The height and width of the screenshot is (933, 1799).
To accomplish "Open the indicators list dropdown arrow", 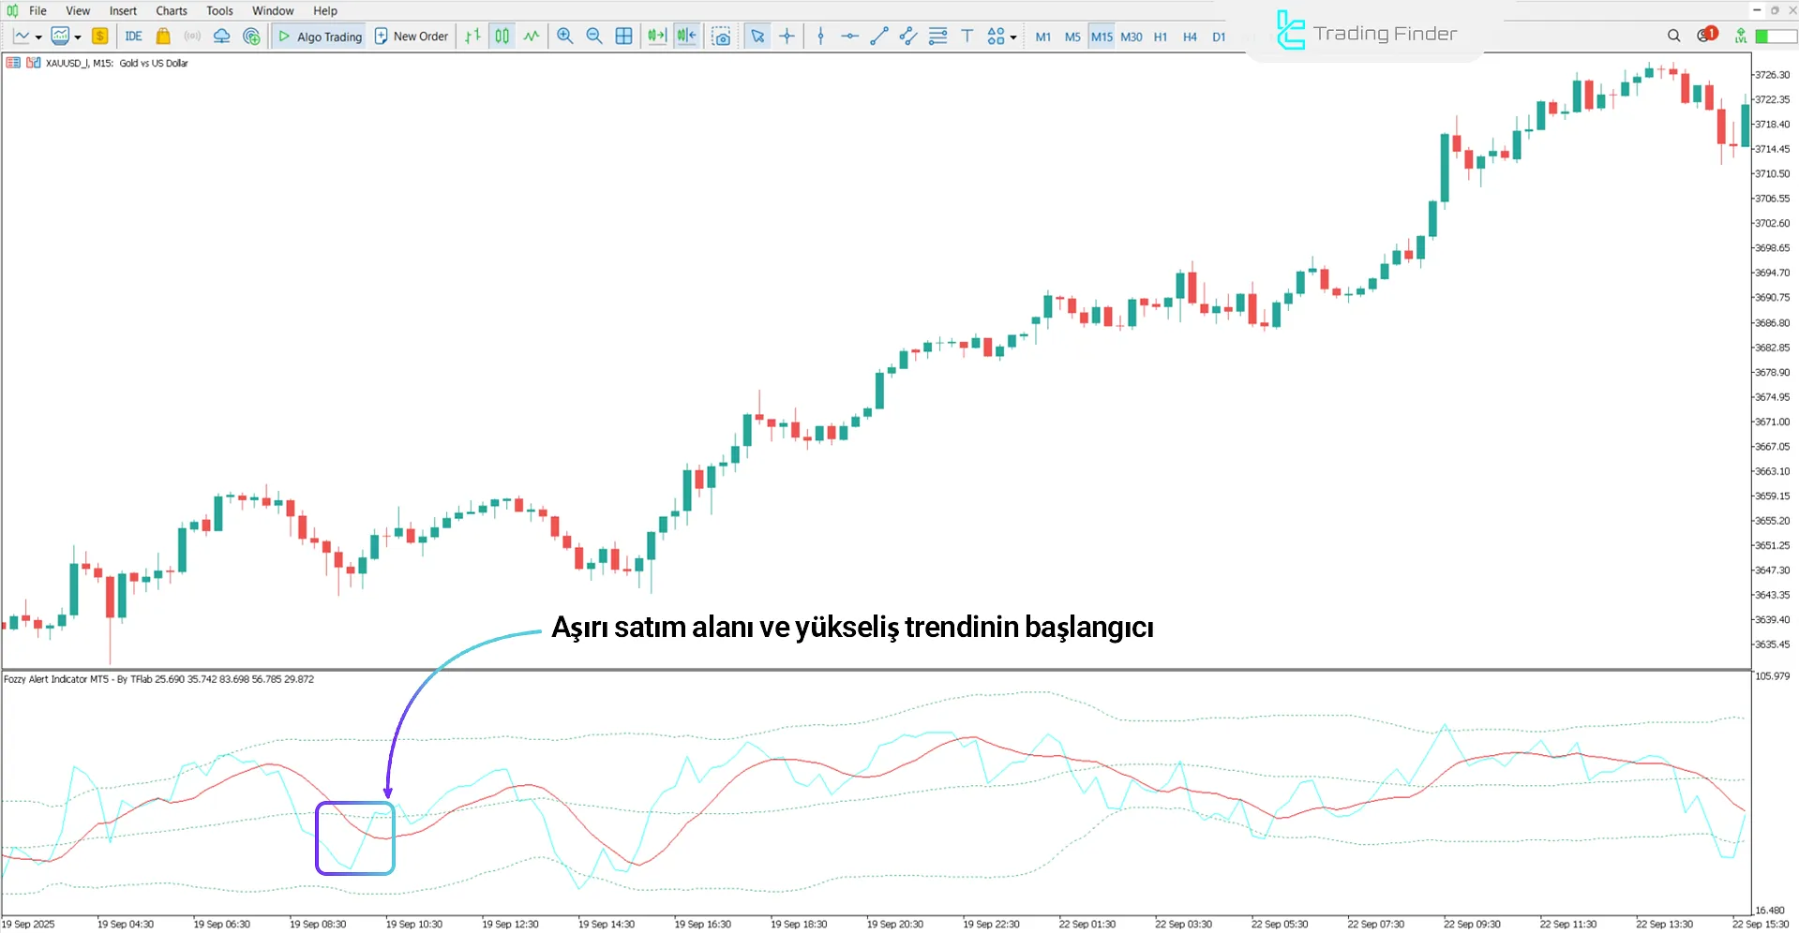I will (78, 37).
